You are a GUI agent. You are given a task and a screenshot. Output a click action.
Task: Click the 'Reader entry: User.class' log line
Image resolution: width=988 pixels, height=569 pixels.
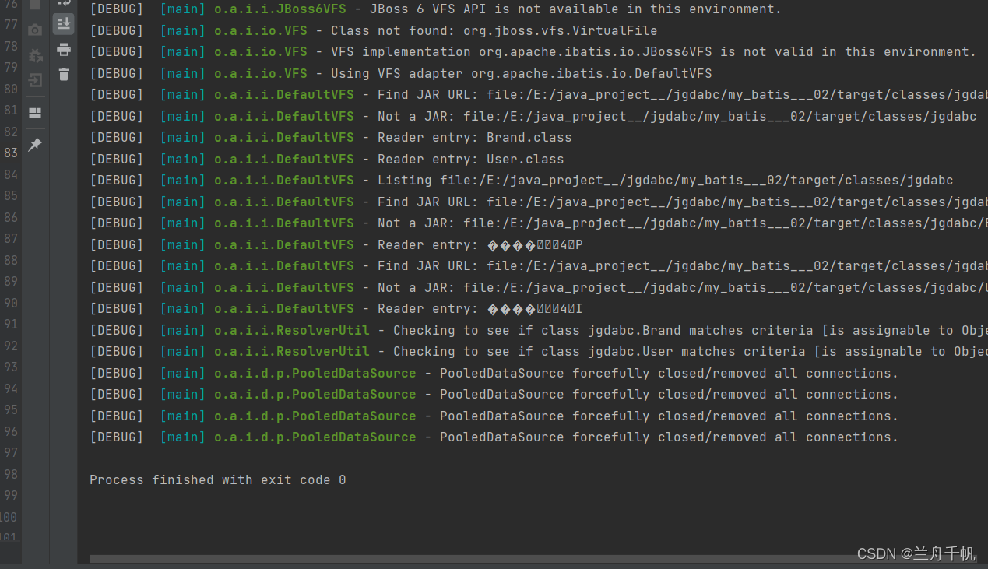pyautogui.click(x=326, y=159)
